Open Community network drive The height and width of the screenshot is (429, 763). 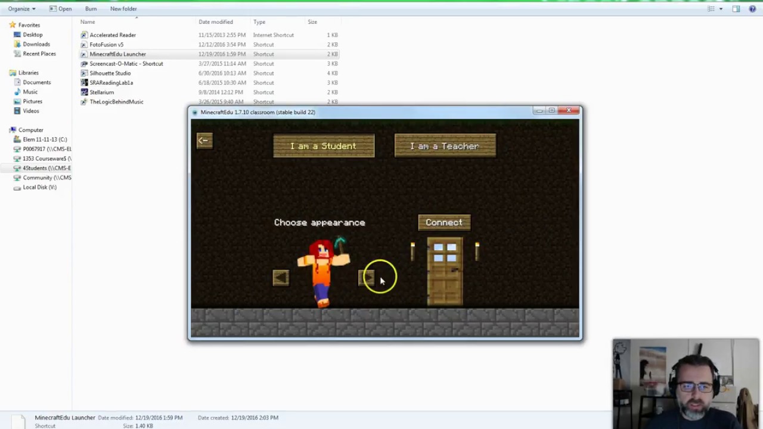point(47,178)
